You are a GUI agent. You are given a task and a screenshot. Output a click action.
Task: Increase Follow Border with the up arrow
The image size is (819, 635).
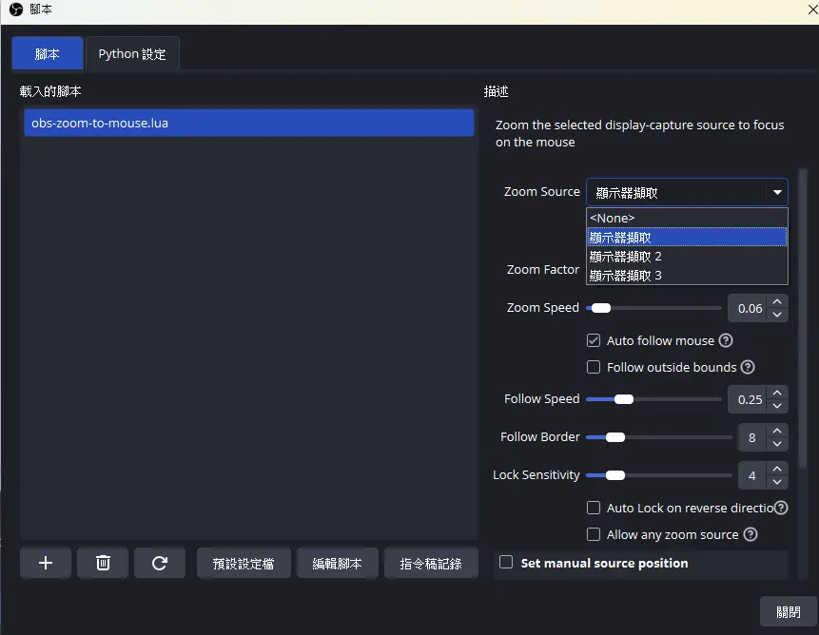[777, 431]
